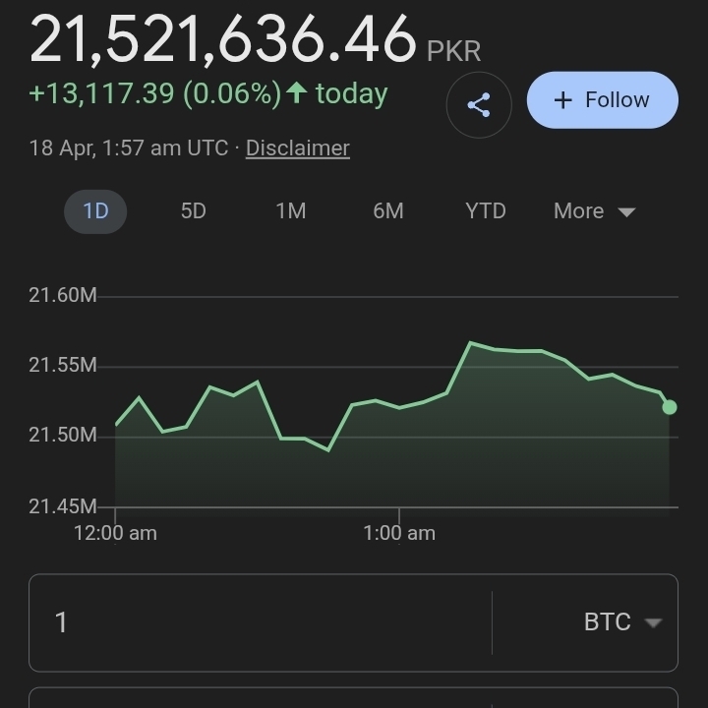The width and height of the screenshot is (708, 708).
Task: Click the 21.60M y-axis label
Action: pos(62,295)
